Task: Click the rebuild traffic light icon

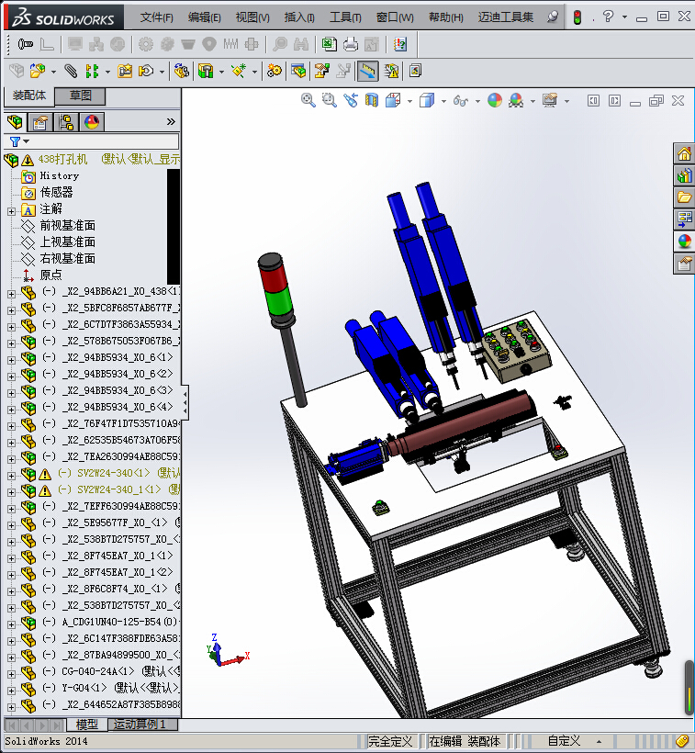Action: pyautogui.click(x=577, y=17)
